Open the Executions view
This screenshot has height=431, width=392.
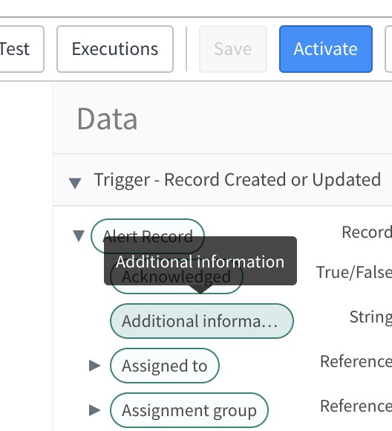[115, 49]
